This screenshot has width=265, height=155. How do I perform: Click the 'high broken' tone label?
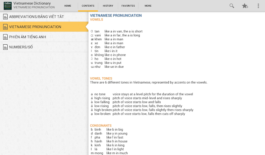[103, 110]
